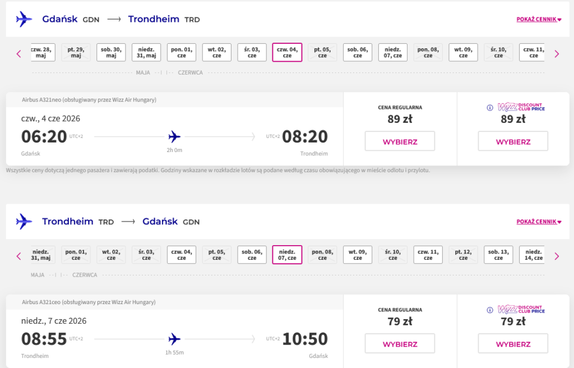Open info icon for outbound Wizz Discount Club

coord(489,108)
